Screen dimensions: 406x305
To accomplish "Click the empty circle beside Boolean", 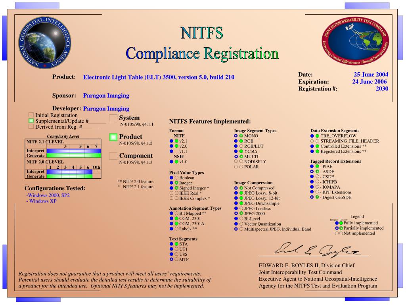I will click(x=176, y=178).
